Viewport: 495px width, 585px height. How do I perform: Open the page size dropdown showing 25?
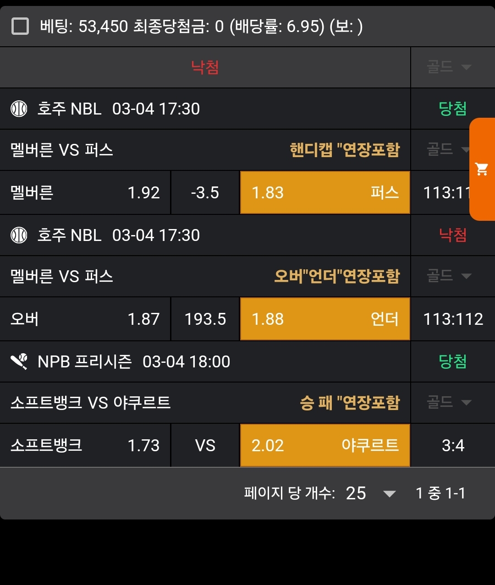point(370,493)
